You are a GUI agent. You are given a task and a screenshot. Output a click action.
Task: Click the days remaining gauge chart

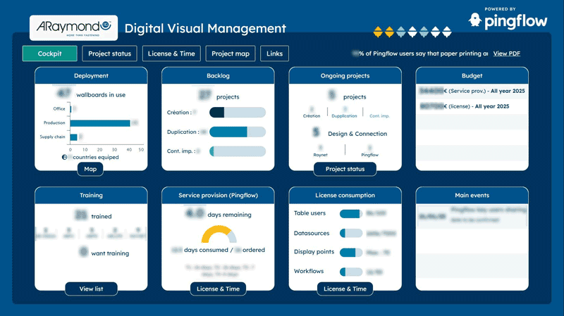[x=219, y=234]
